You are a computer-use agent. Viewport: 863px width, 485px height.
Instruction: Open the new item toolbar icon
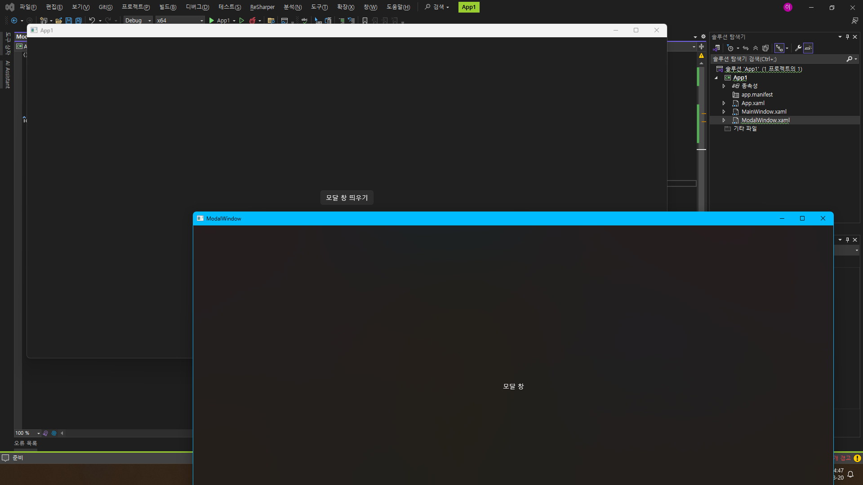pyautogui.click(x=44, y=21)
